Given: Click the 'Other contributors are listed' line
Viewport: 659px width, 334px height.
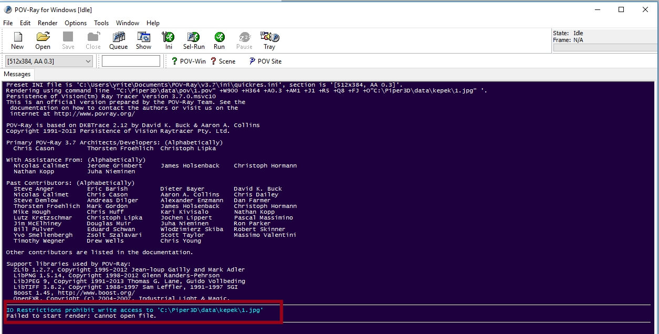Looking at the screenshot, I should tap(99, 253).
